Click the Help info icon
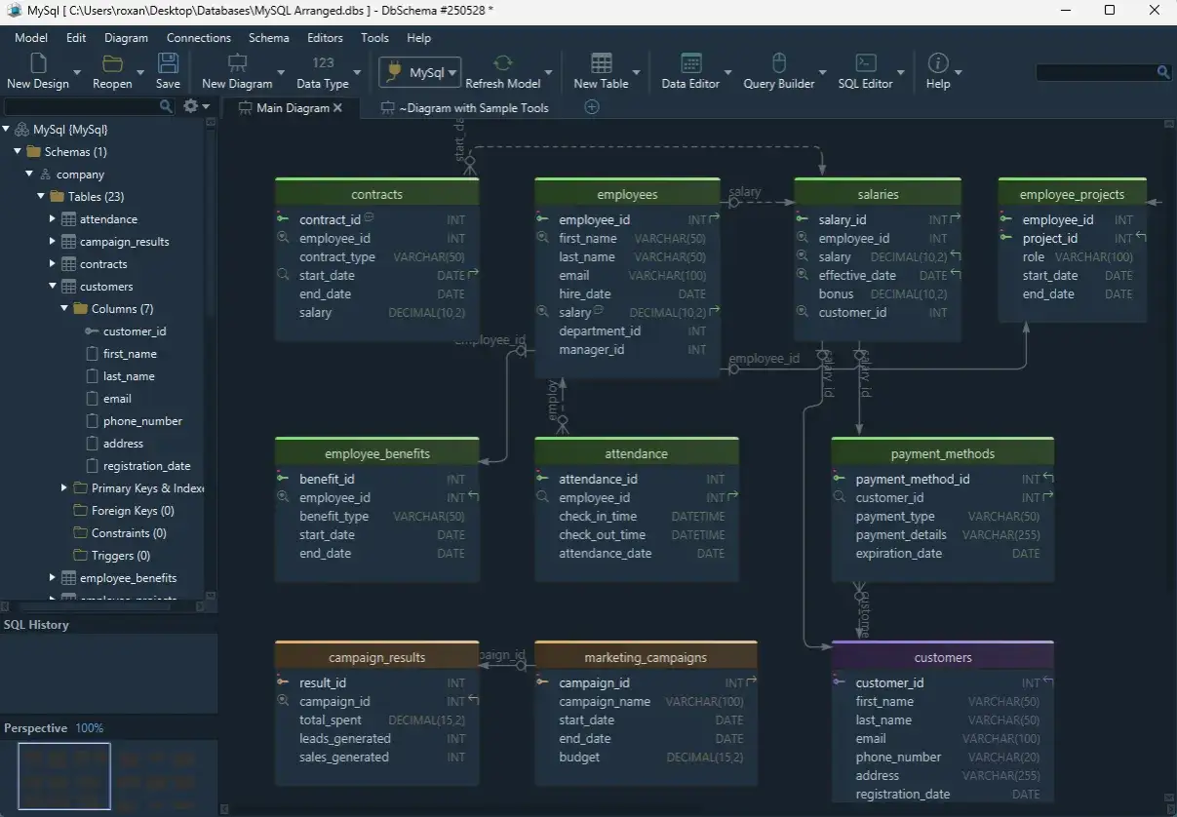The image size is (1177, 817). point(938,63)
